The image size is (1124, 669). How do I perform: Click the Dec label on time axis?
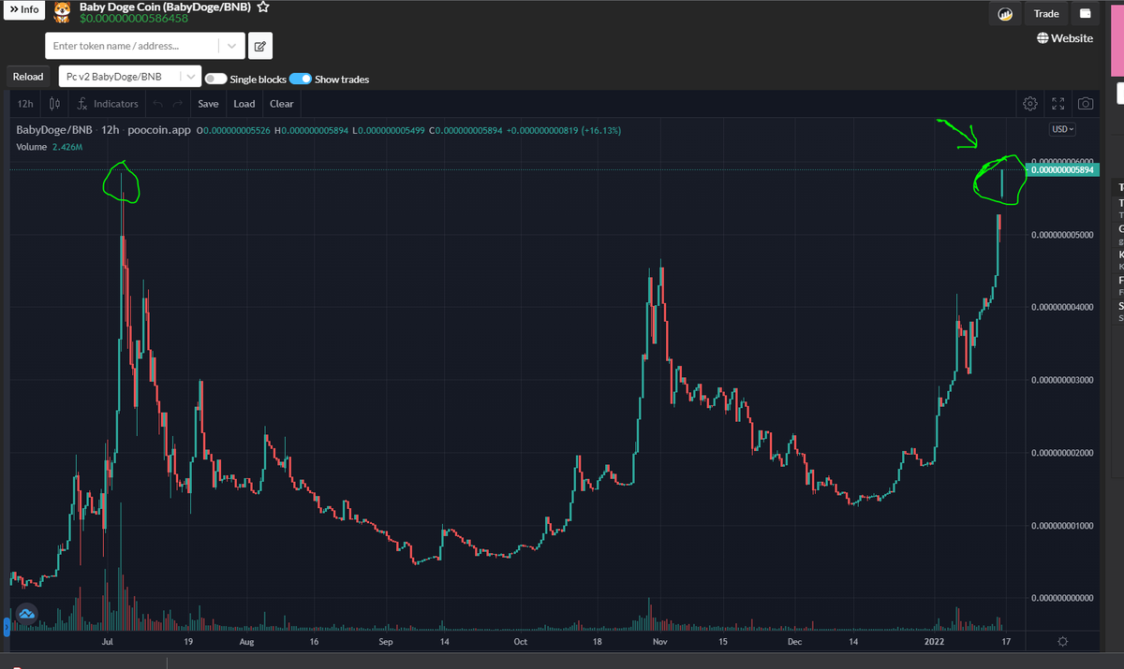tap(794, 642)
